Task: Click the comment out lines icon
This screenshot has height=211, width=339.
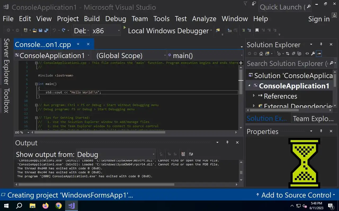Action: pos(243,31)
